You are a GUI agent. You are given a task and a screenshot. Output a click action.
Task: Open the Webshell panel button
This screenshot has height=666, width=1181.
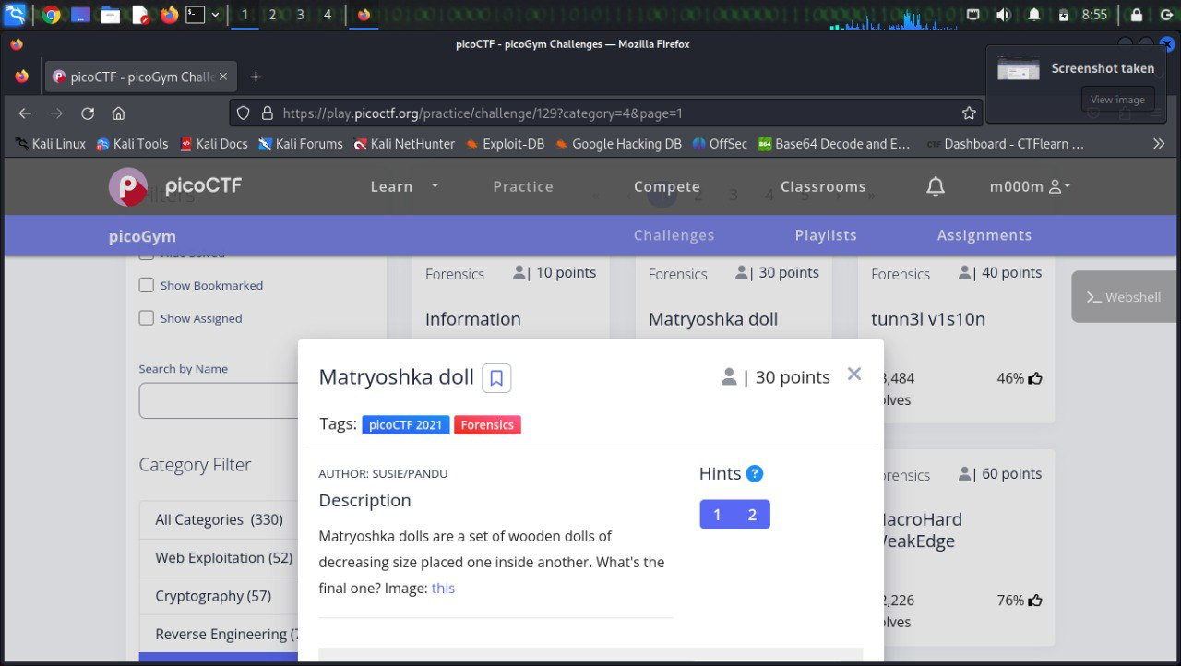tap(1124, 297)
